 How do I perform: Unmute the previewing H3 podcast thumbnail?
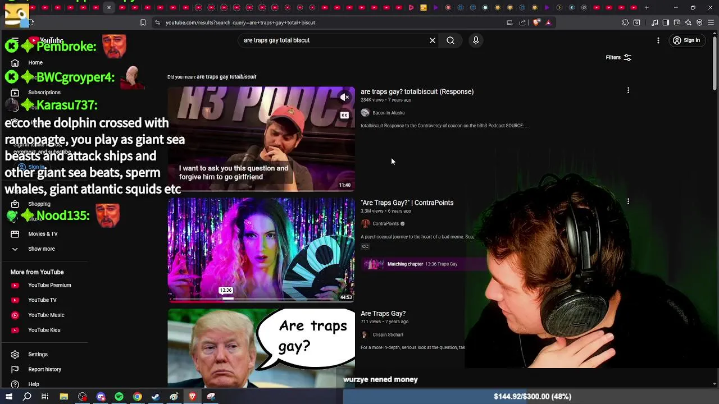point(345,98)
